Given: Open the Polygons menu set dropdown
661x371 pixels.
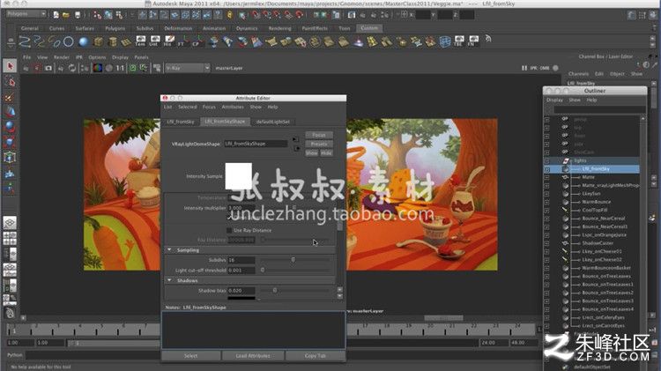Looking at the screenshot, I should click(26, 14).
